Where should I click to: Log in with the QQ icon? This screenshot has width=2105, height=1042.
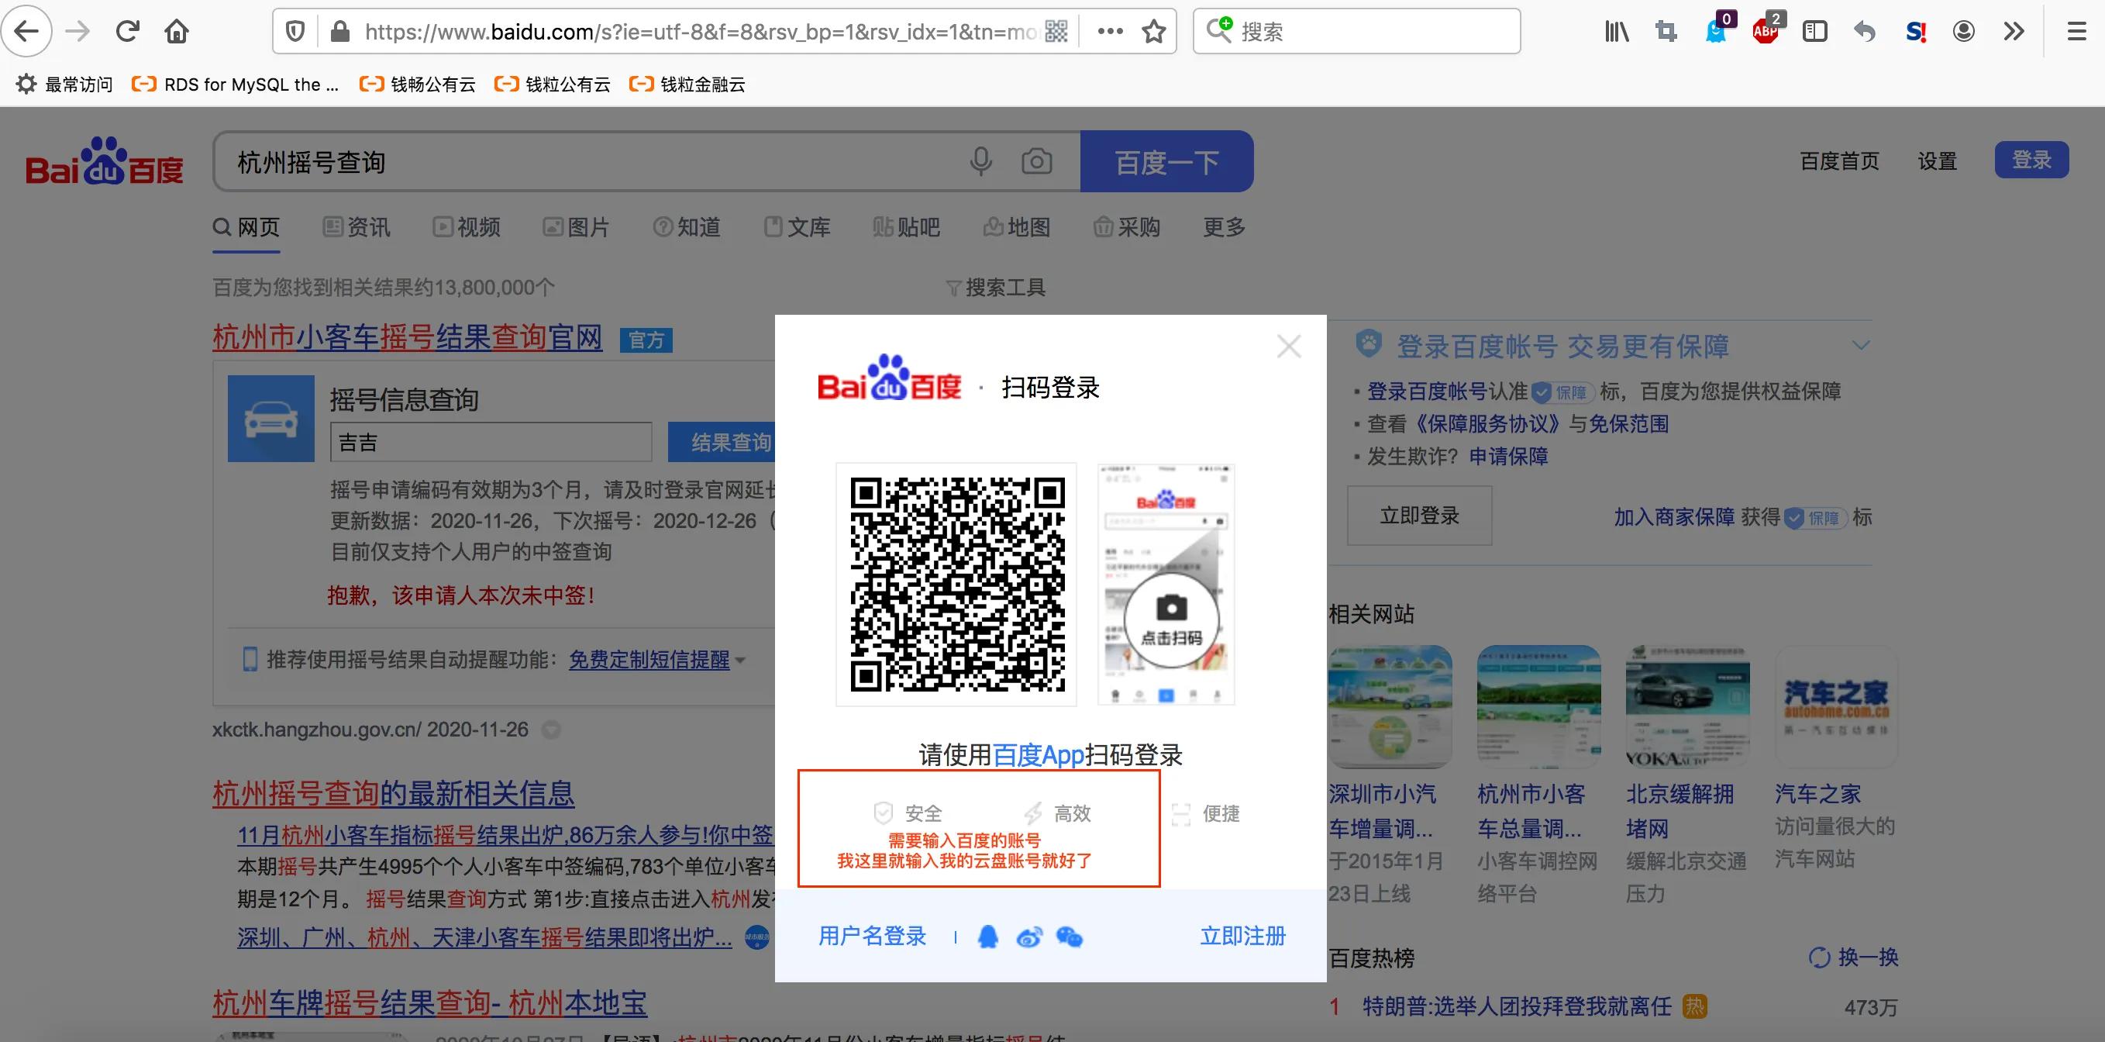(x=989, y=937)
